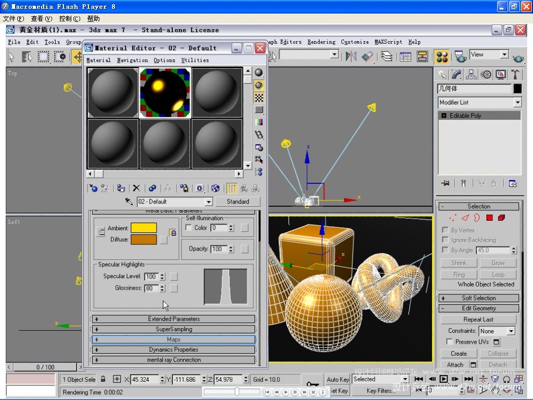
Task: Select Polygon sub-object level icon
Action: pos(489,218)
